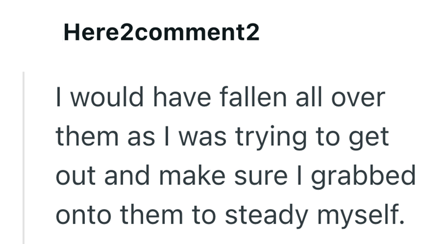This screenshot has height=244, width=444.
Task: Open the Here2comment2 user profile
Action: tap(162, 34)
